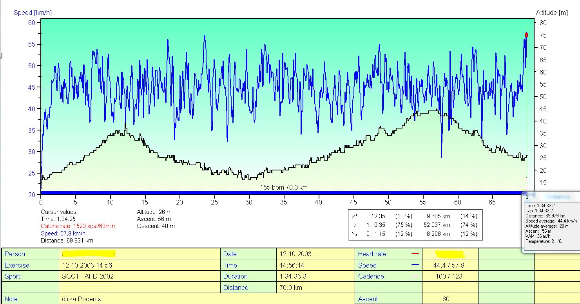Viewport: 580px width, 304px height.
Task: Click the Duration value 1:34:33.3
Action: tap(293, 276)
